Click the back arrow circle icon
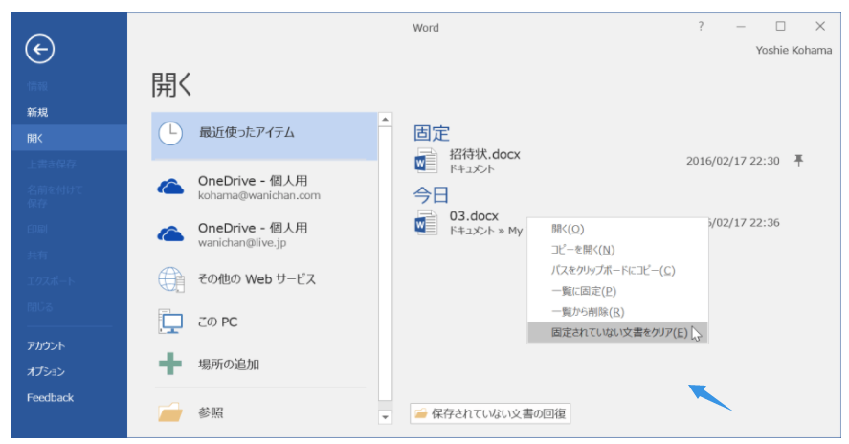 [x=39, y=49]
